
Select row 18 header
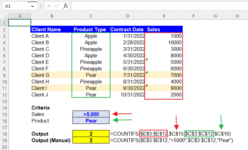[4, 134]
